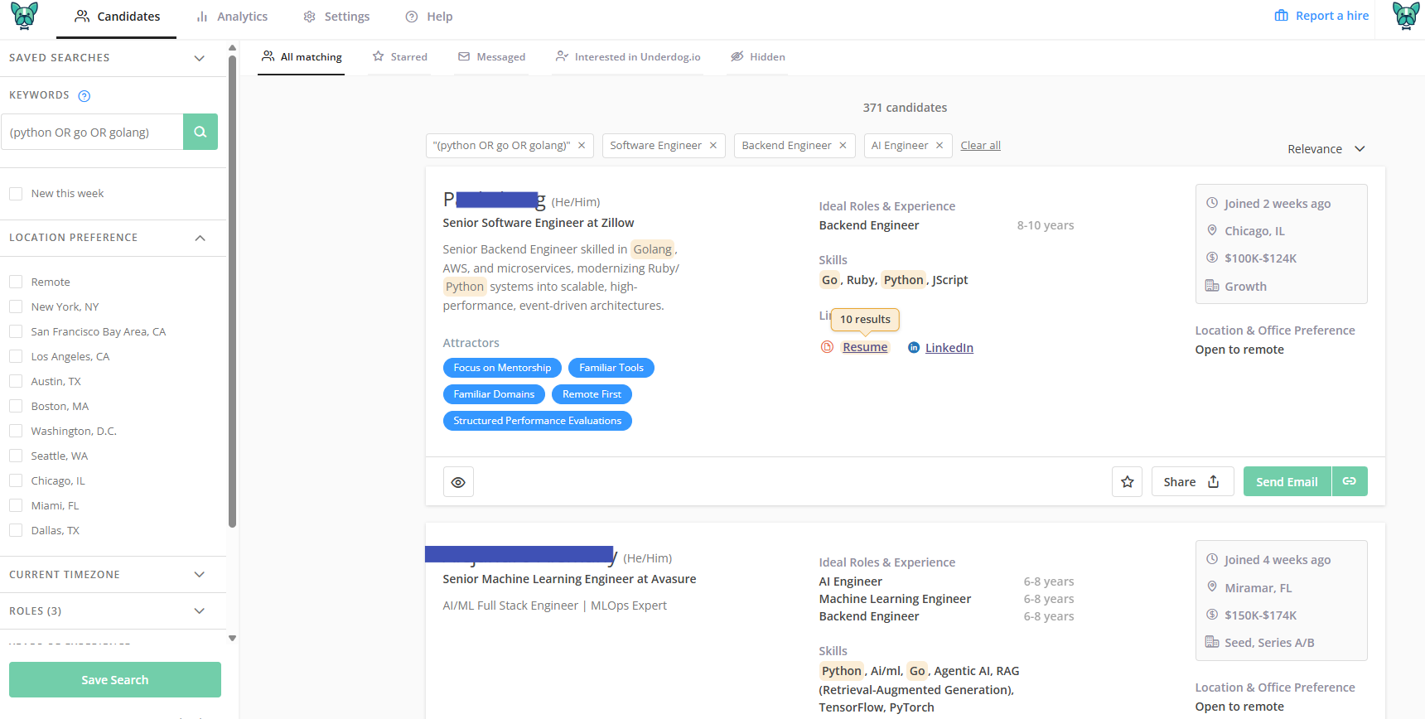Click Send Email for Zillow candidate

pyautogui.click(x=1287, y=481)
